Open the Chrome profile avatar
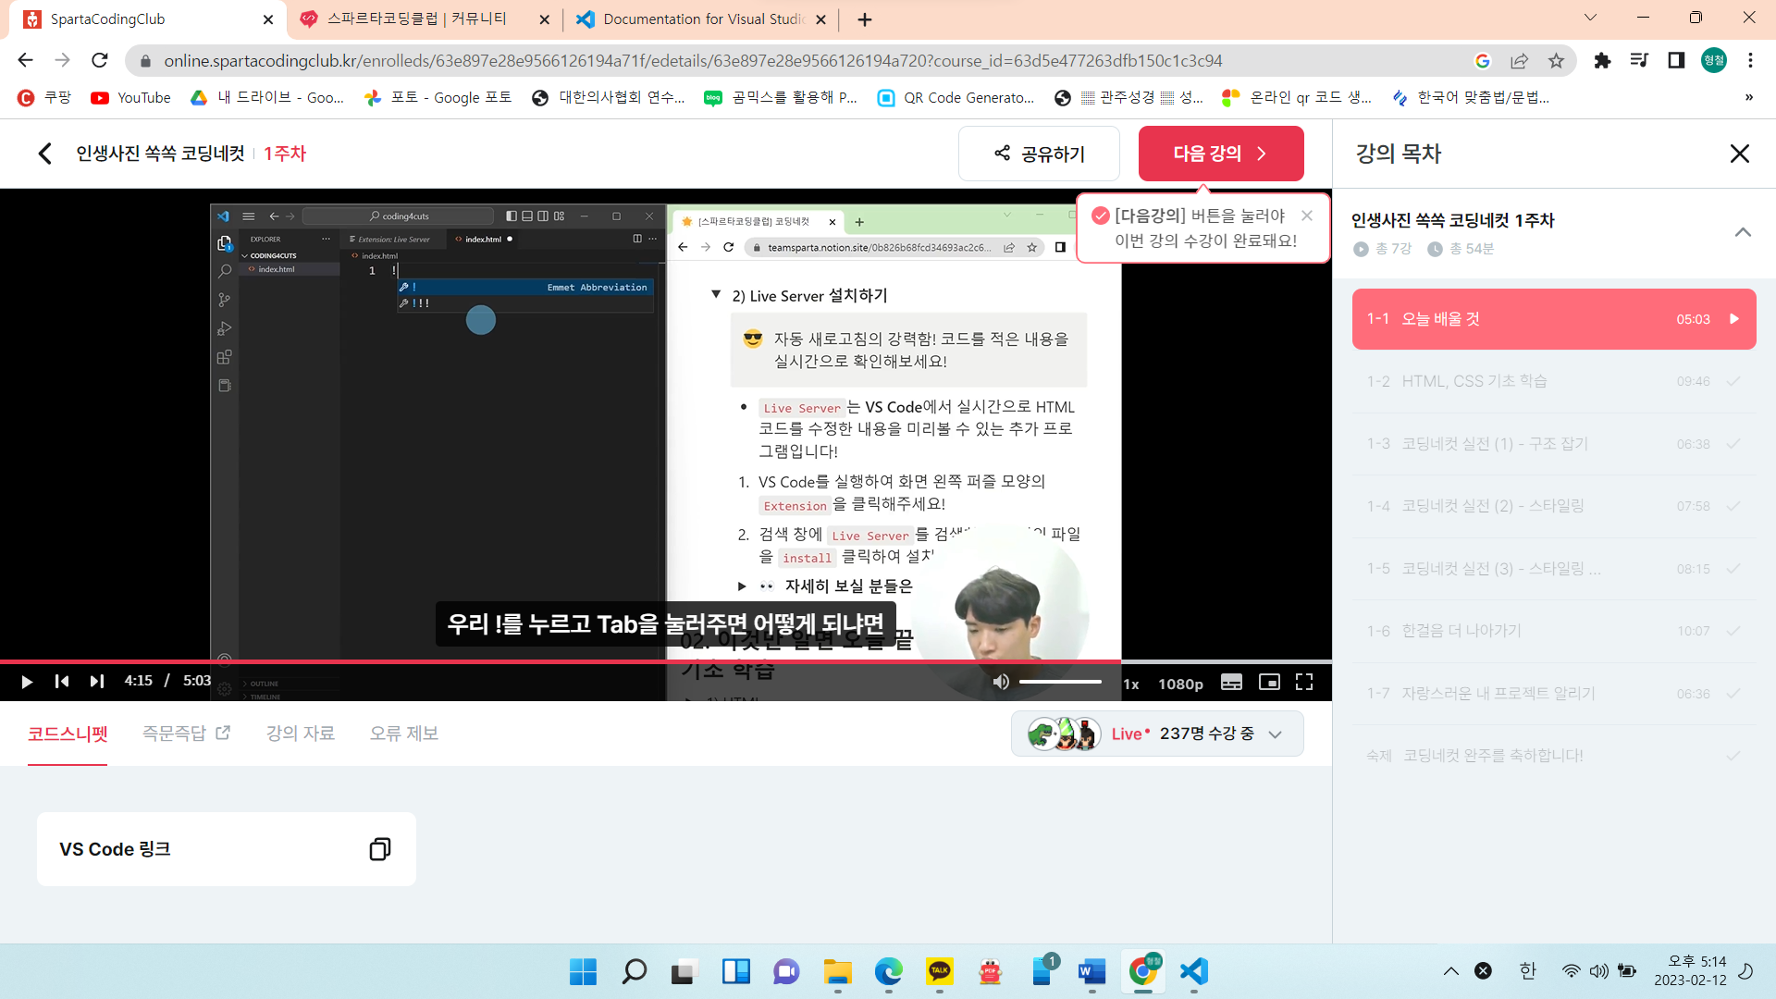 [x=1713, y=60]
